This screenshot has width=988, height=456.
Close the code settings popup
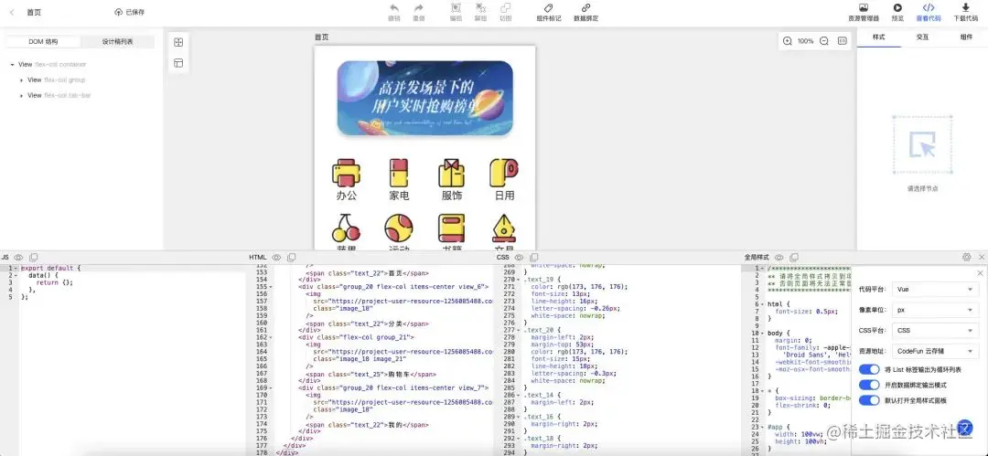click(980, 272)
